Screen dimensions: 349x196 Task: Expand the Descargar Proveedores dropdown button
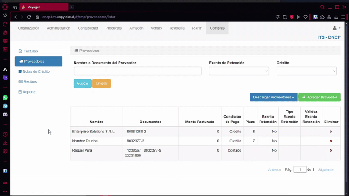[x=273, y=98]
